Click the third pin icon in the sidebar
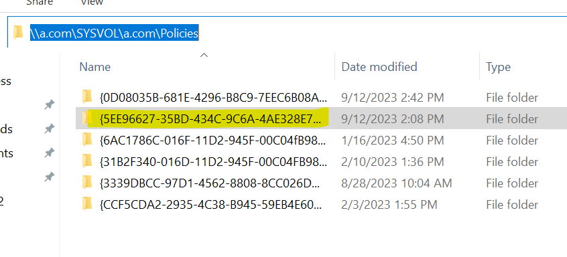This screenshot has height=257, width=567. click(x=49, y=153)
